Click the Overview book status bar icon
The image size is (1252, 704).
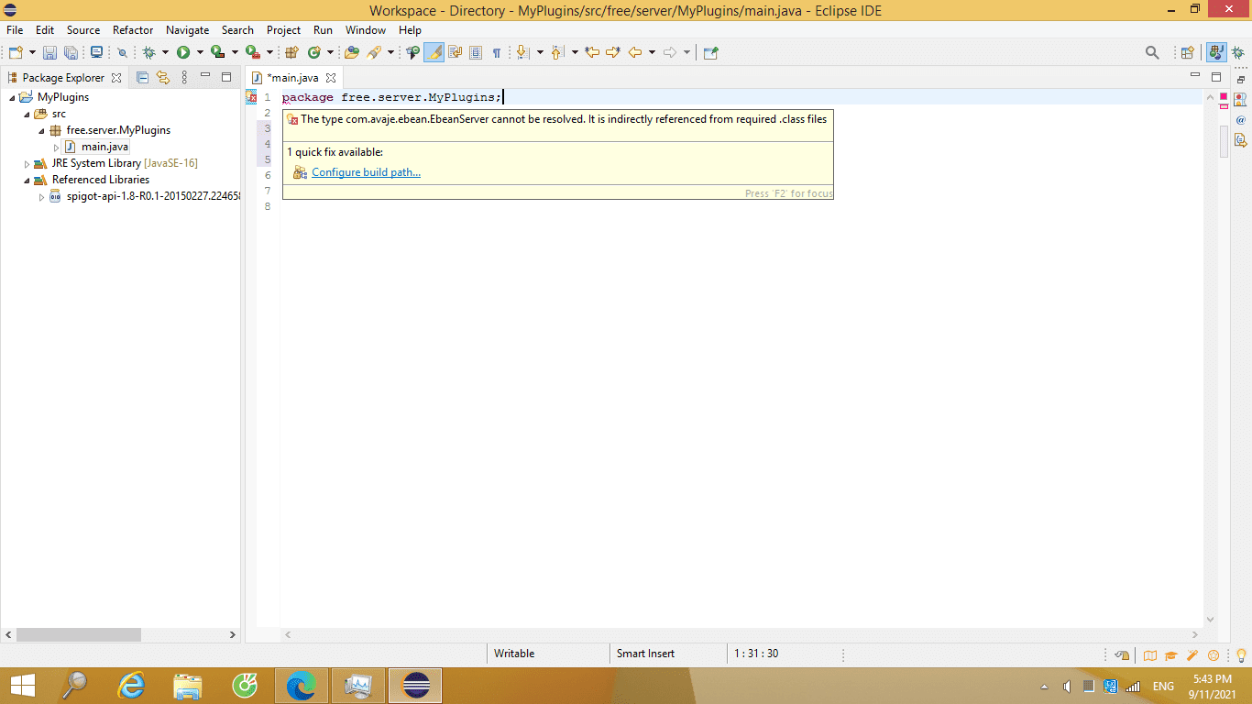(x=1149, y=654)
